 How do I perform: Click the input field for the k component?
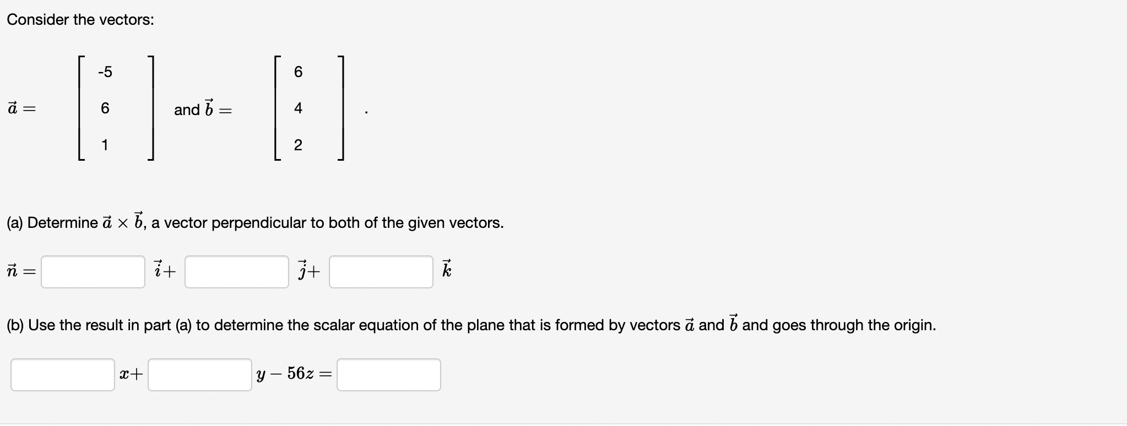(x=381, y=271)
